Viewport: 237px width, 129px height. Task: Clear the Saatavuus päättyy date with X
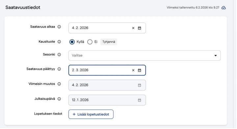pyautogui.click(x=133, y=70)
